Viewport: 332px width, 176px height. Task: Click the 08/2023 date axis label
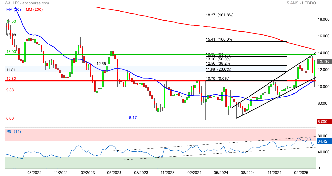pos(141,173)
